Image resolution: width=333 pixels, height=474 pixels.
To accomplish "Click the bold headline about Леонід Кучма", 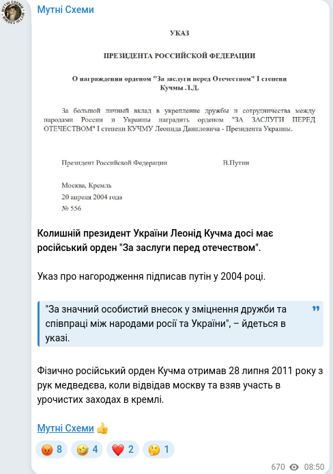I will (x=155, y=240).
